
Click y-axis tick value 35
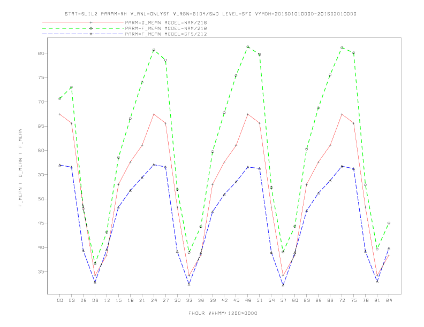coord(41,271)
